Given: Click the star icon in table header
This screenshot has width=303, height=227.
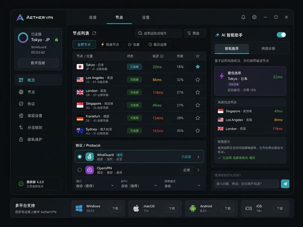Looking at the screenshot, I should pos(197,56).
